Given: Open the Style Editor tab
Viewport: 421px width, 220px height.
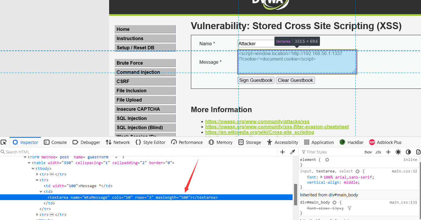Looking at the screenshot, I should (x=150, y=142).
